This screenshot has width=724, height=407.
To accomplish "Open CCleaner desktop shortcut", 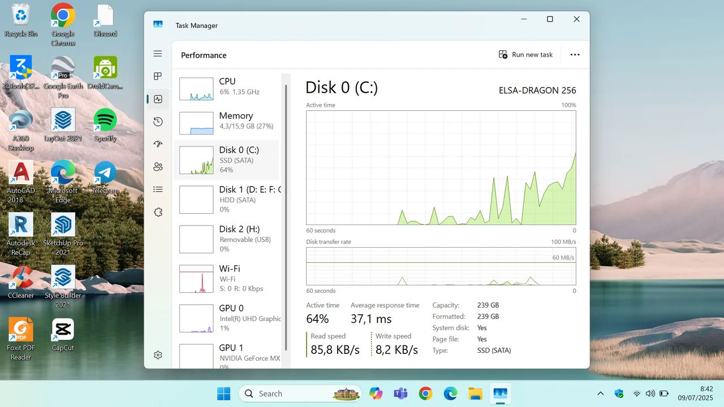I will pos(21,282).
